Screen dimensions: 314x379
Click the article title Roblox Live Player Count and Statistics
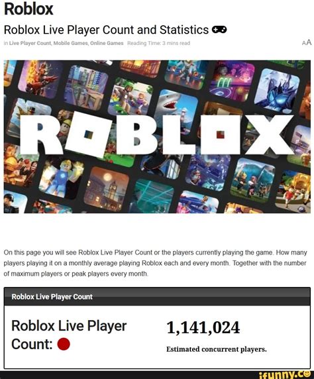coord(106,30)
